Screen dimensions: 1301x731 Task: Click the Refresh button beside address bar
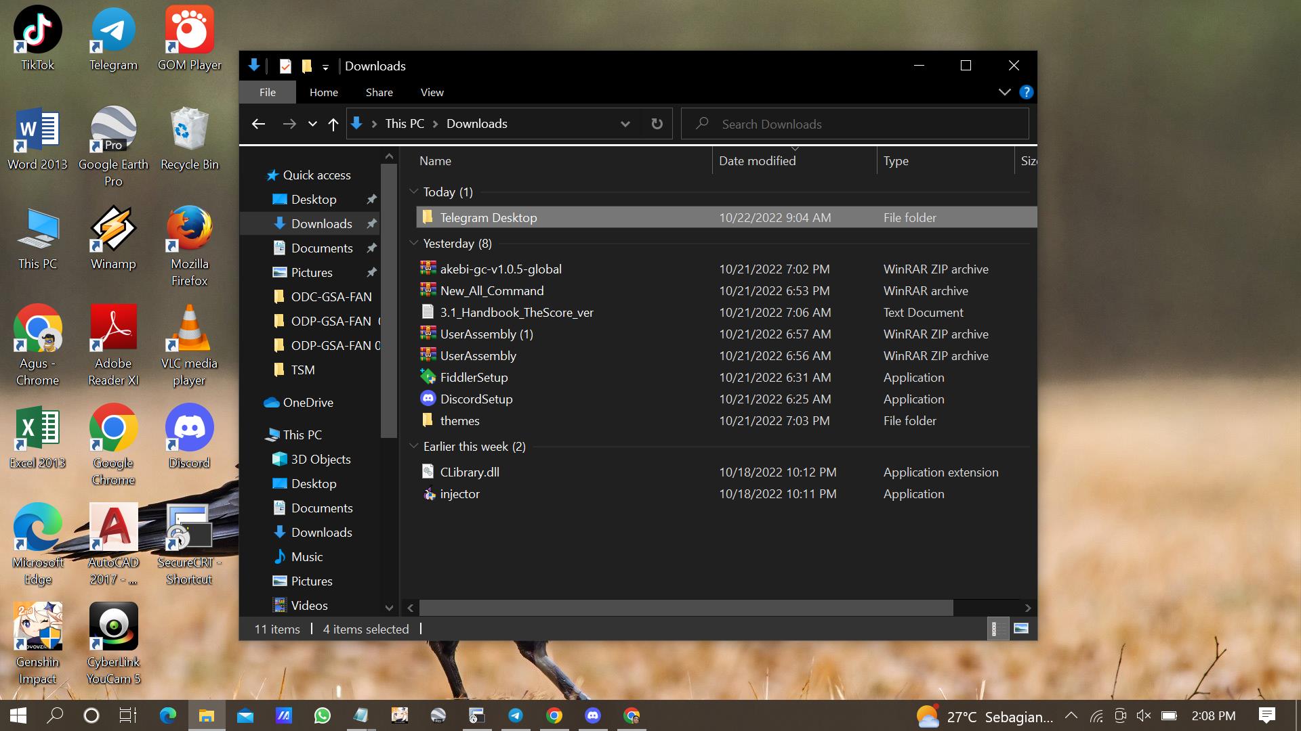click(657, 124)
